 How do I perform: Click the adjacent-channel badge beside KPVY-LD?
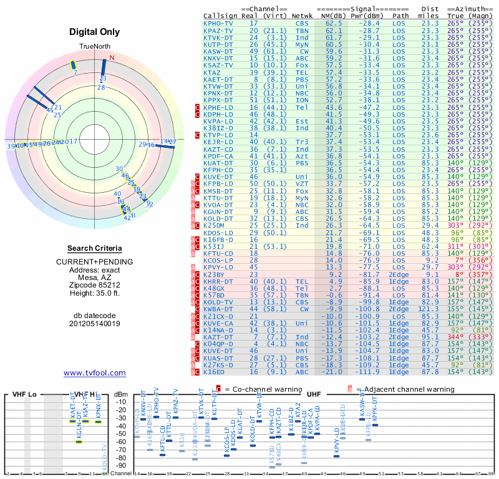tap(193, 268)
